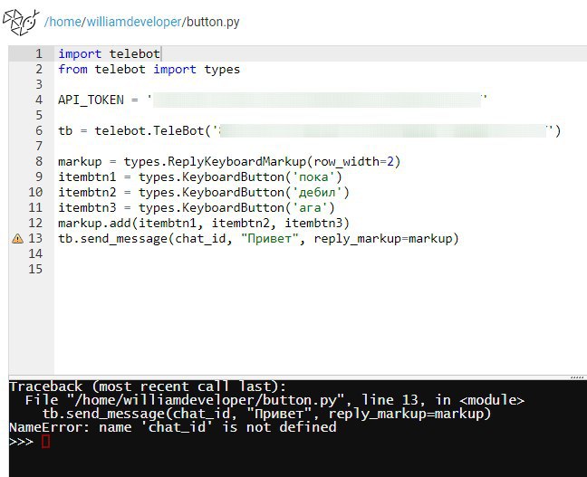Click the itembtn1 assignment with 'пока'
587x477 pixels.
coord(200,177)
